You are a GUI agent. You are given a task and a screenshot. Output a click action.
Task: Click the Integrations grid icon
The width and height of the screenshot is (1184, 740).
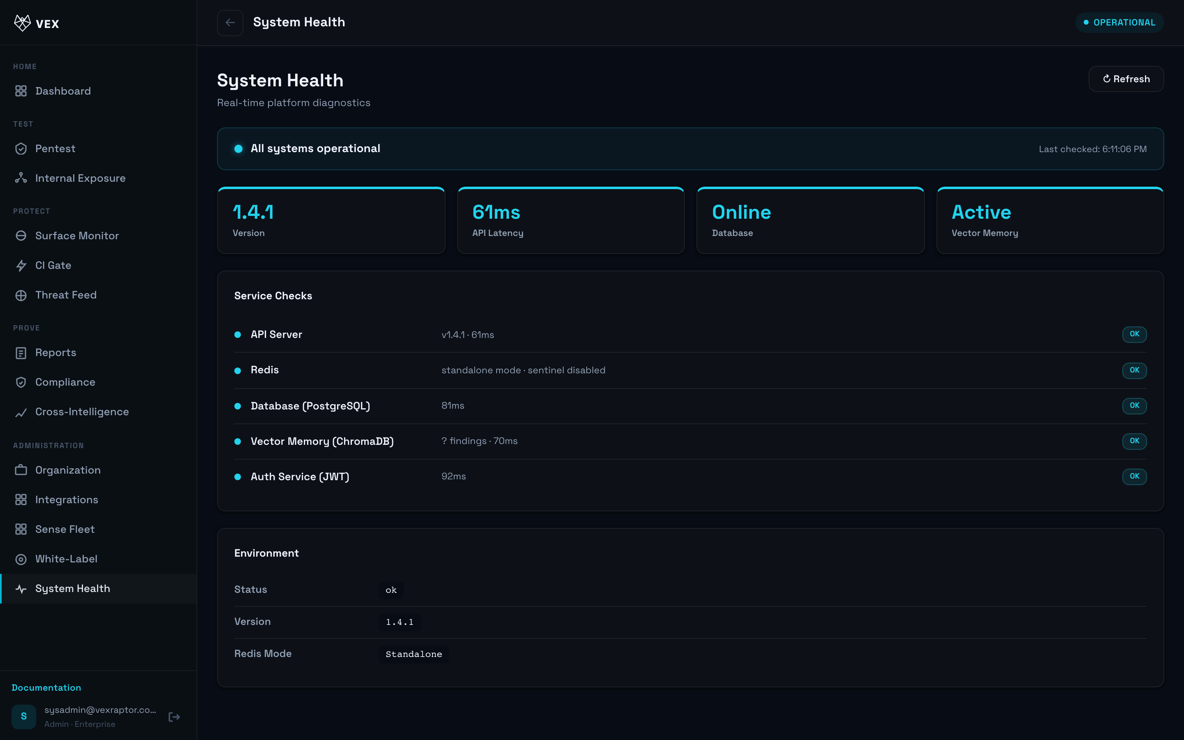(21, 499)
